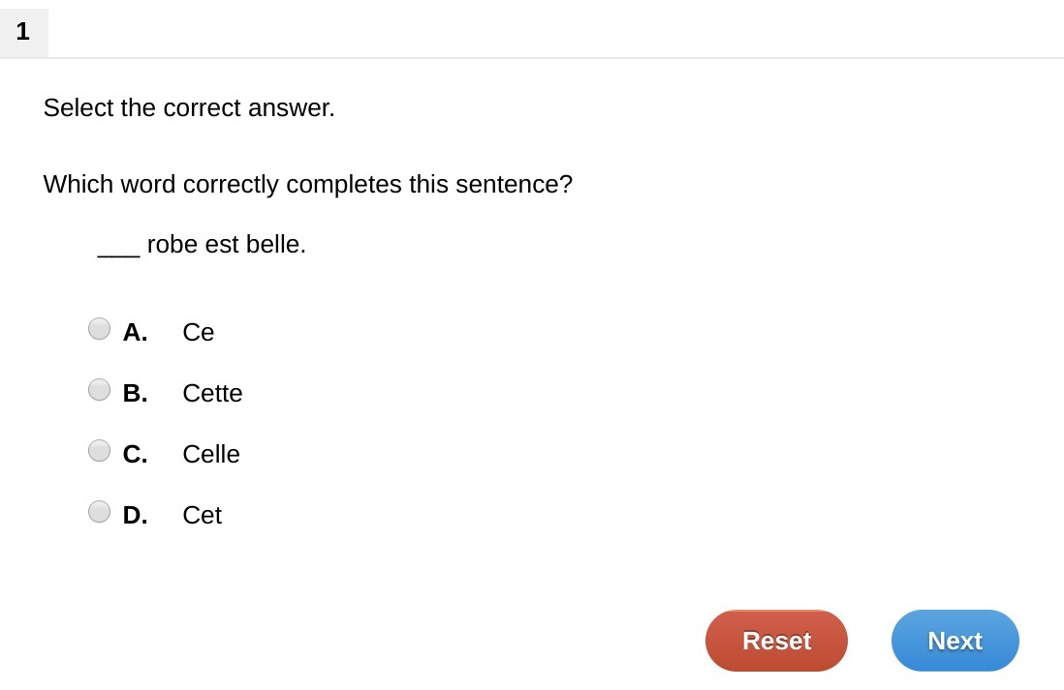Click the "Select the correct answer" instruction
This screenshot has width=1064, height=690.
point(189,107)
